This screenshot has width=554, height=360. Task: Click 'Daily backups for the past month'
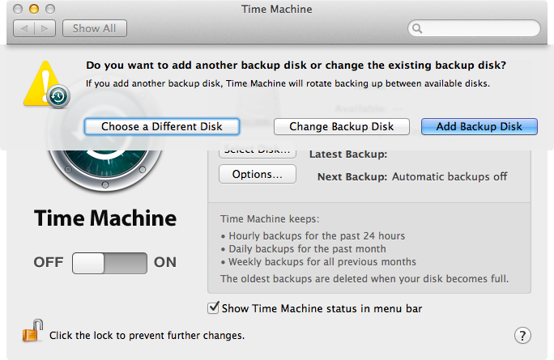pos(307,249)
